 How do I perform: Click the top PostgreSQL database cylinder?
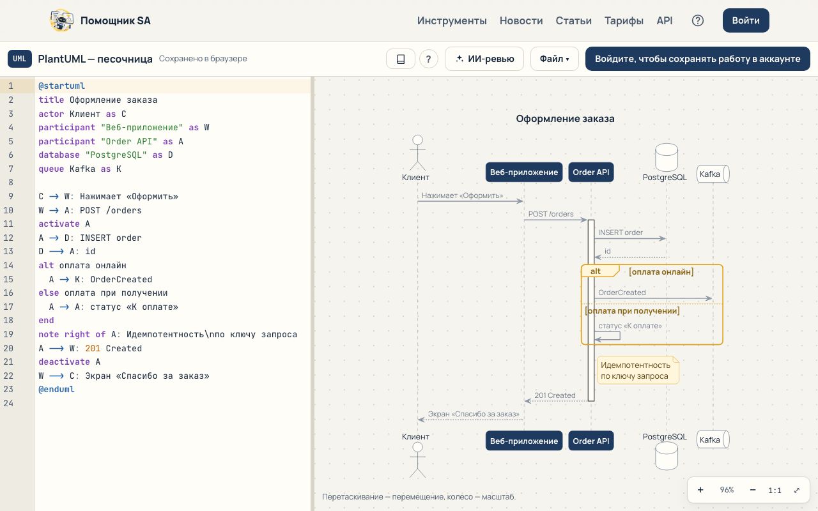tap(667, 158)
